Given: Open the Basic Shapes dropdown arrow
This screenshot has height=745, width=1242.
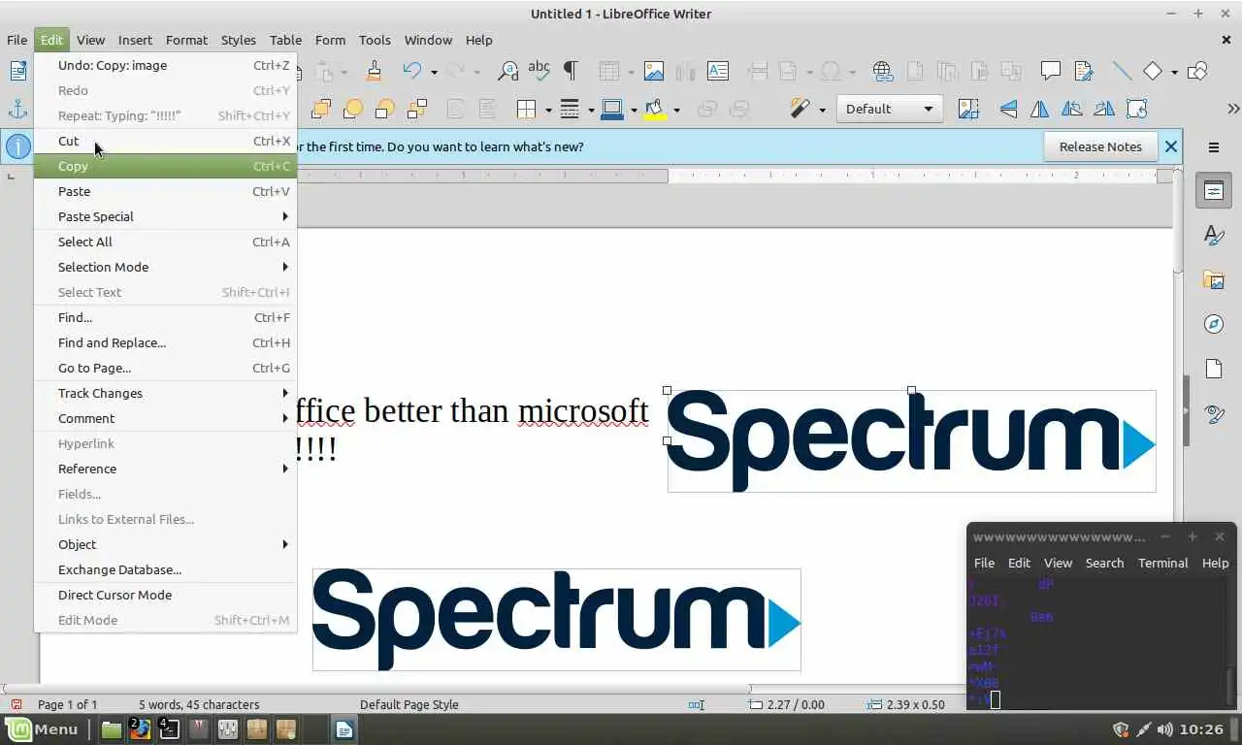Looking at the screenshot, I should point(1173,72).
